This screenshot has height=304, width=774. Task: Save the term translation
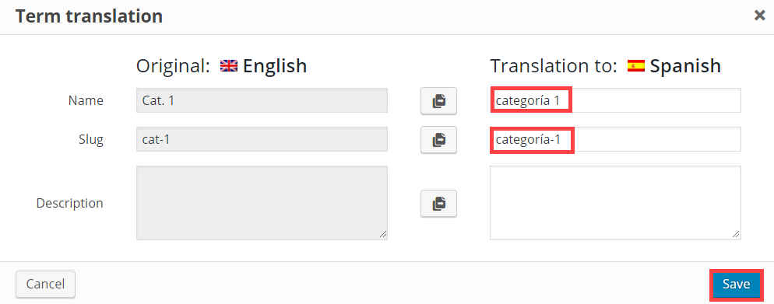(736, 285)
